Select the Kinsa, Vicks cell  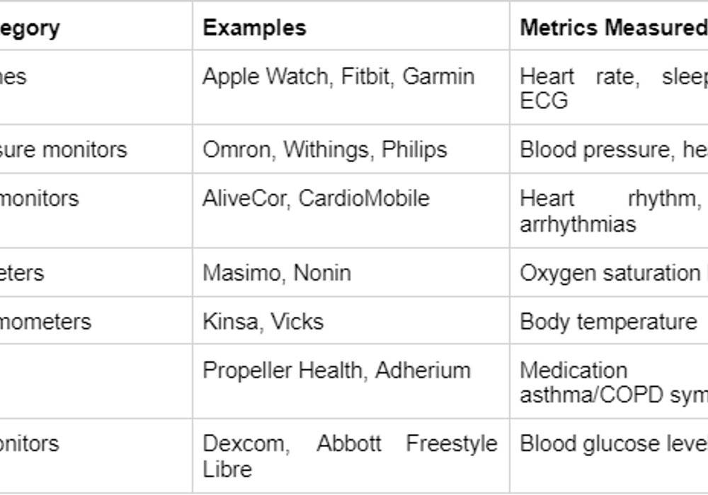pyautogui.click(x=351, y=320)
